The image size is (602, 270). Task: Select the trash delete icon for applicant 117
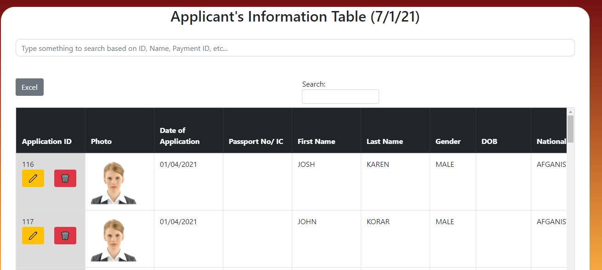point(65,236)
